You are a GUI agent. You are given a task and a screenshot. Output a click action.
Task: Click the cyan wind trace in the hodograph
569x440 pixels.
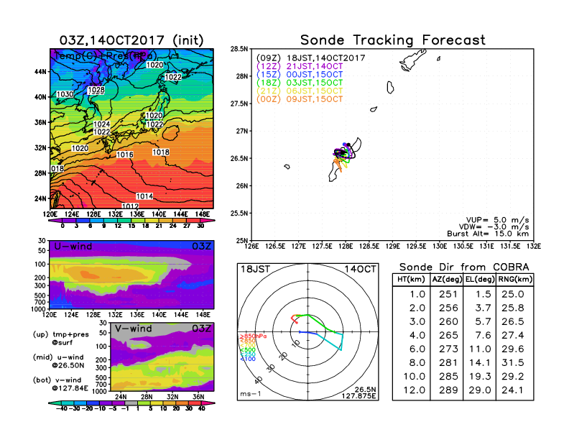tap(330, 341)
